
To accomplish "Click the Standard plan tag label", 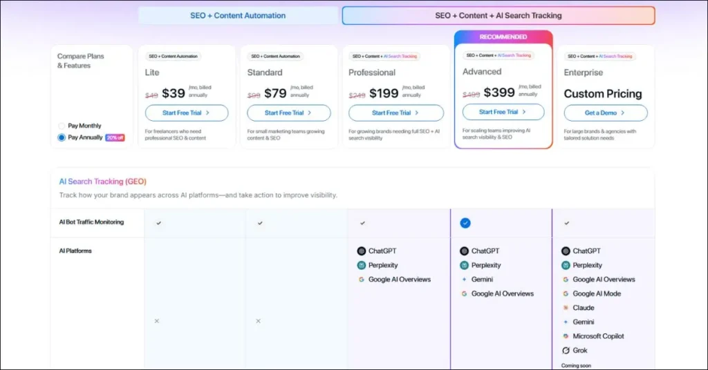I will 275,57.
